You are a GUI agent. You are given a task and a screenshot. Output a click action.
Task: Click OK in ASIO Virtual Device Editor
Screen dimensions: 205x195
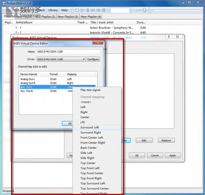pos(67,124)
